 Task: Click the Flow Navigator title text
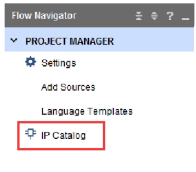pyautogui.click(x=44, y=16)
